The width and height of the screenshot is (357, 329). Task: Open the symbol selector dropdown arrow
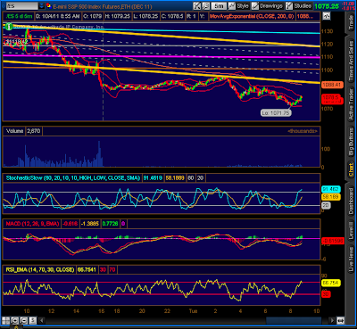[x=42, y=6]
